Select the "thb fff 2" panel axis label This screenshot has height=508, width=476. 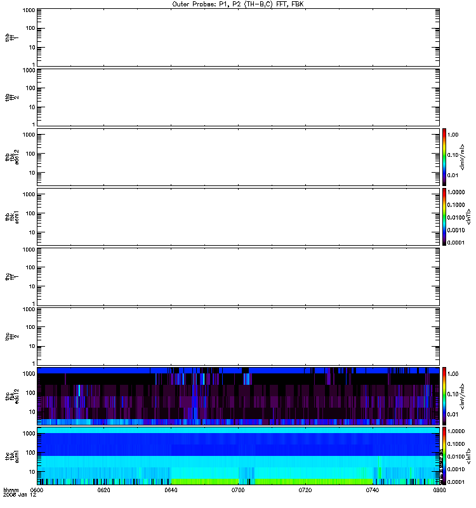point(11,97)
